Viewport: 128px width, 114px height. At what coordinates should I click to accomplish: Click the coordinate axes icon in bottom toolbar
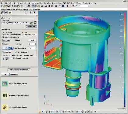[57, 112]
